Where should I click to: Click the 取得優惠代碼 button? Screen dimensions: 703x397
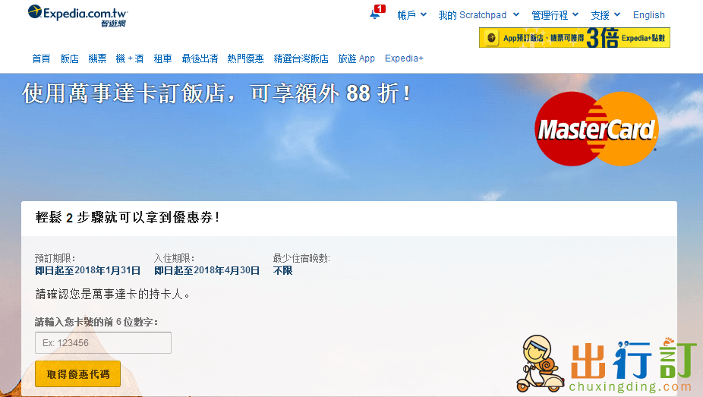coord(78,374)
